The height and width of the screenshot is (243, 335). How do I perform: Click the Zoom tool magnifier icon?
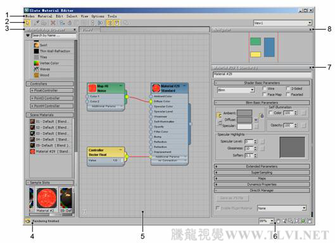pos(284,221)
